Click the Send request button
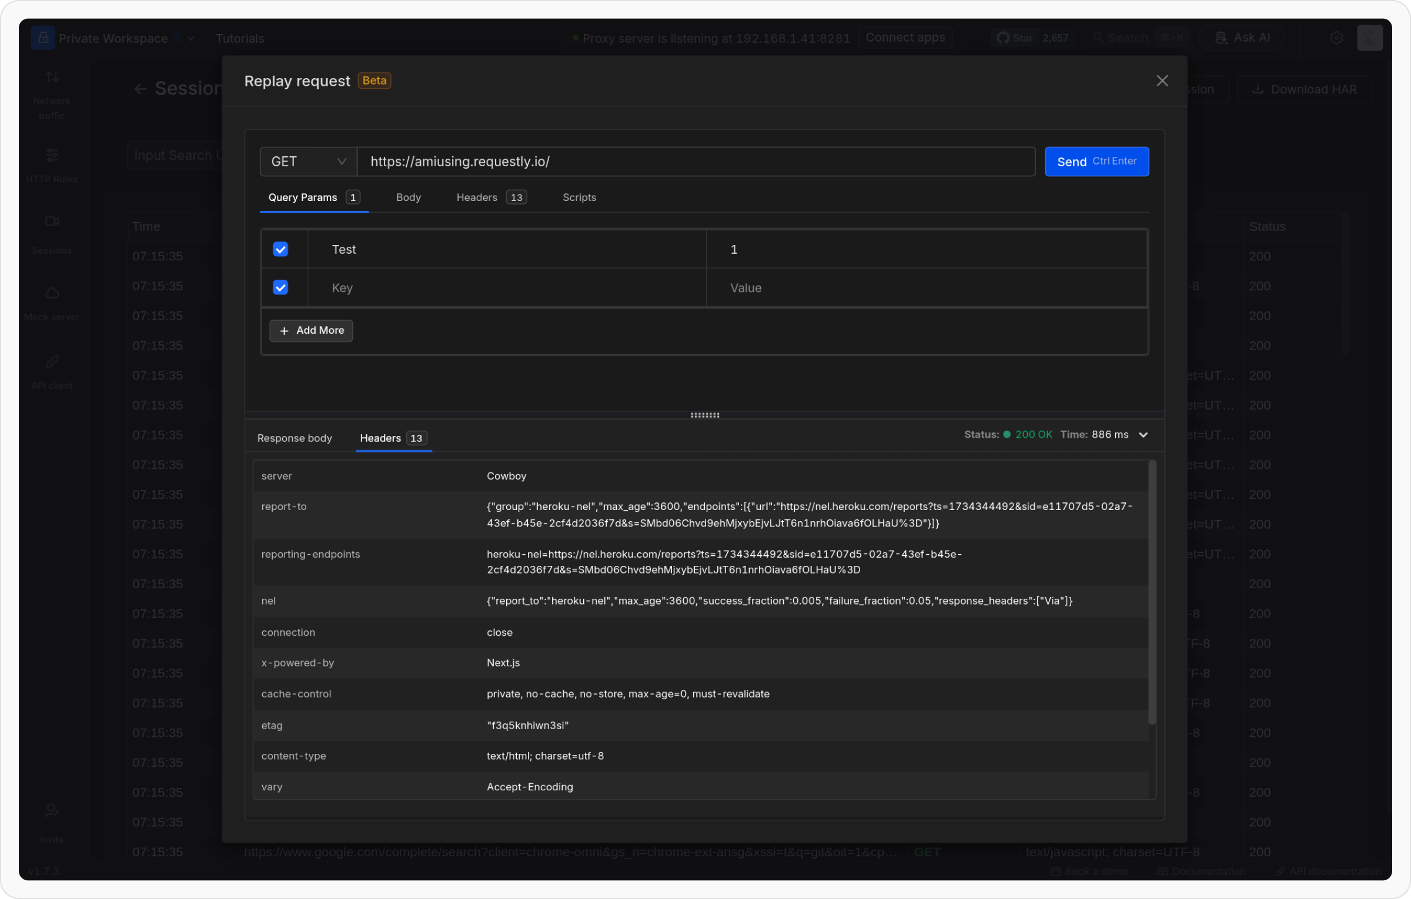This screenshot has width=1411, height=899. click(x=1096, y=162)
